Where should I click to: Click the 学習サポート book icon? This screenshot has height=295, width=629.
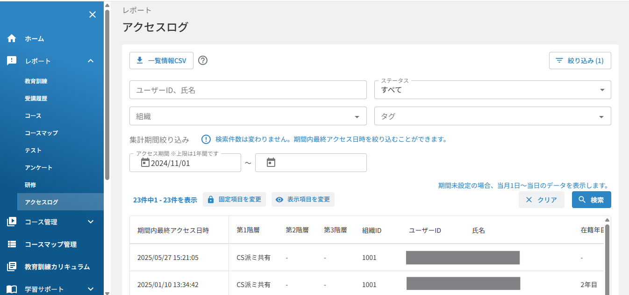pyautogui.click(x=12, y=289)
